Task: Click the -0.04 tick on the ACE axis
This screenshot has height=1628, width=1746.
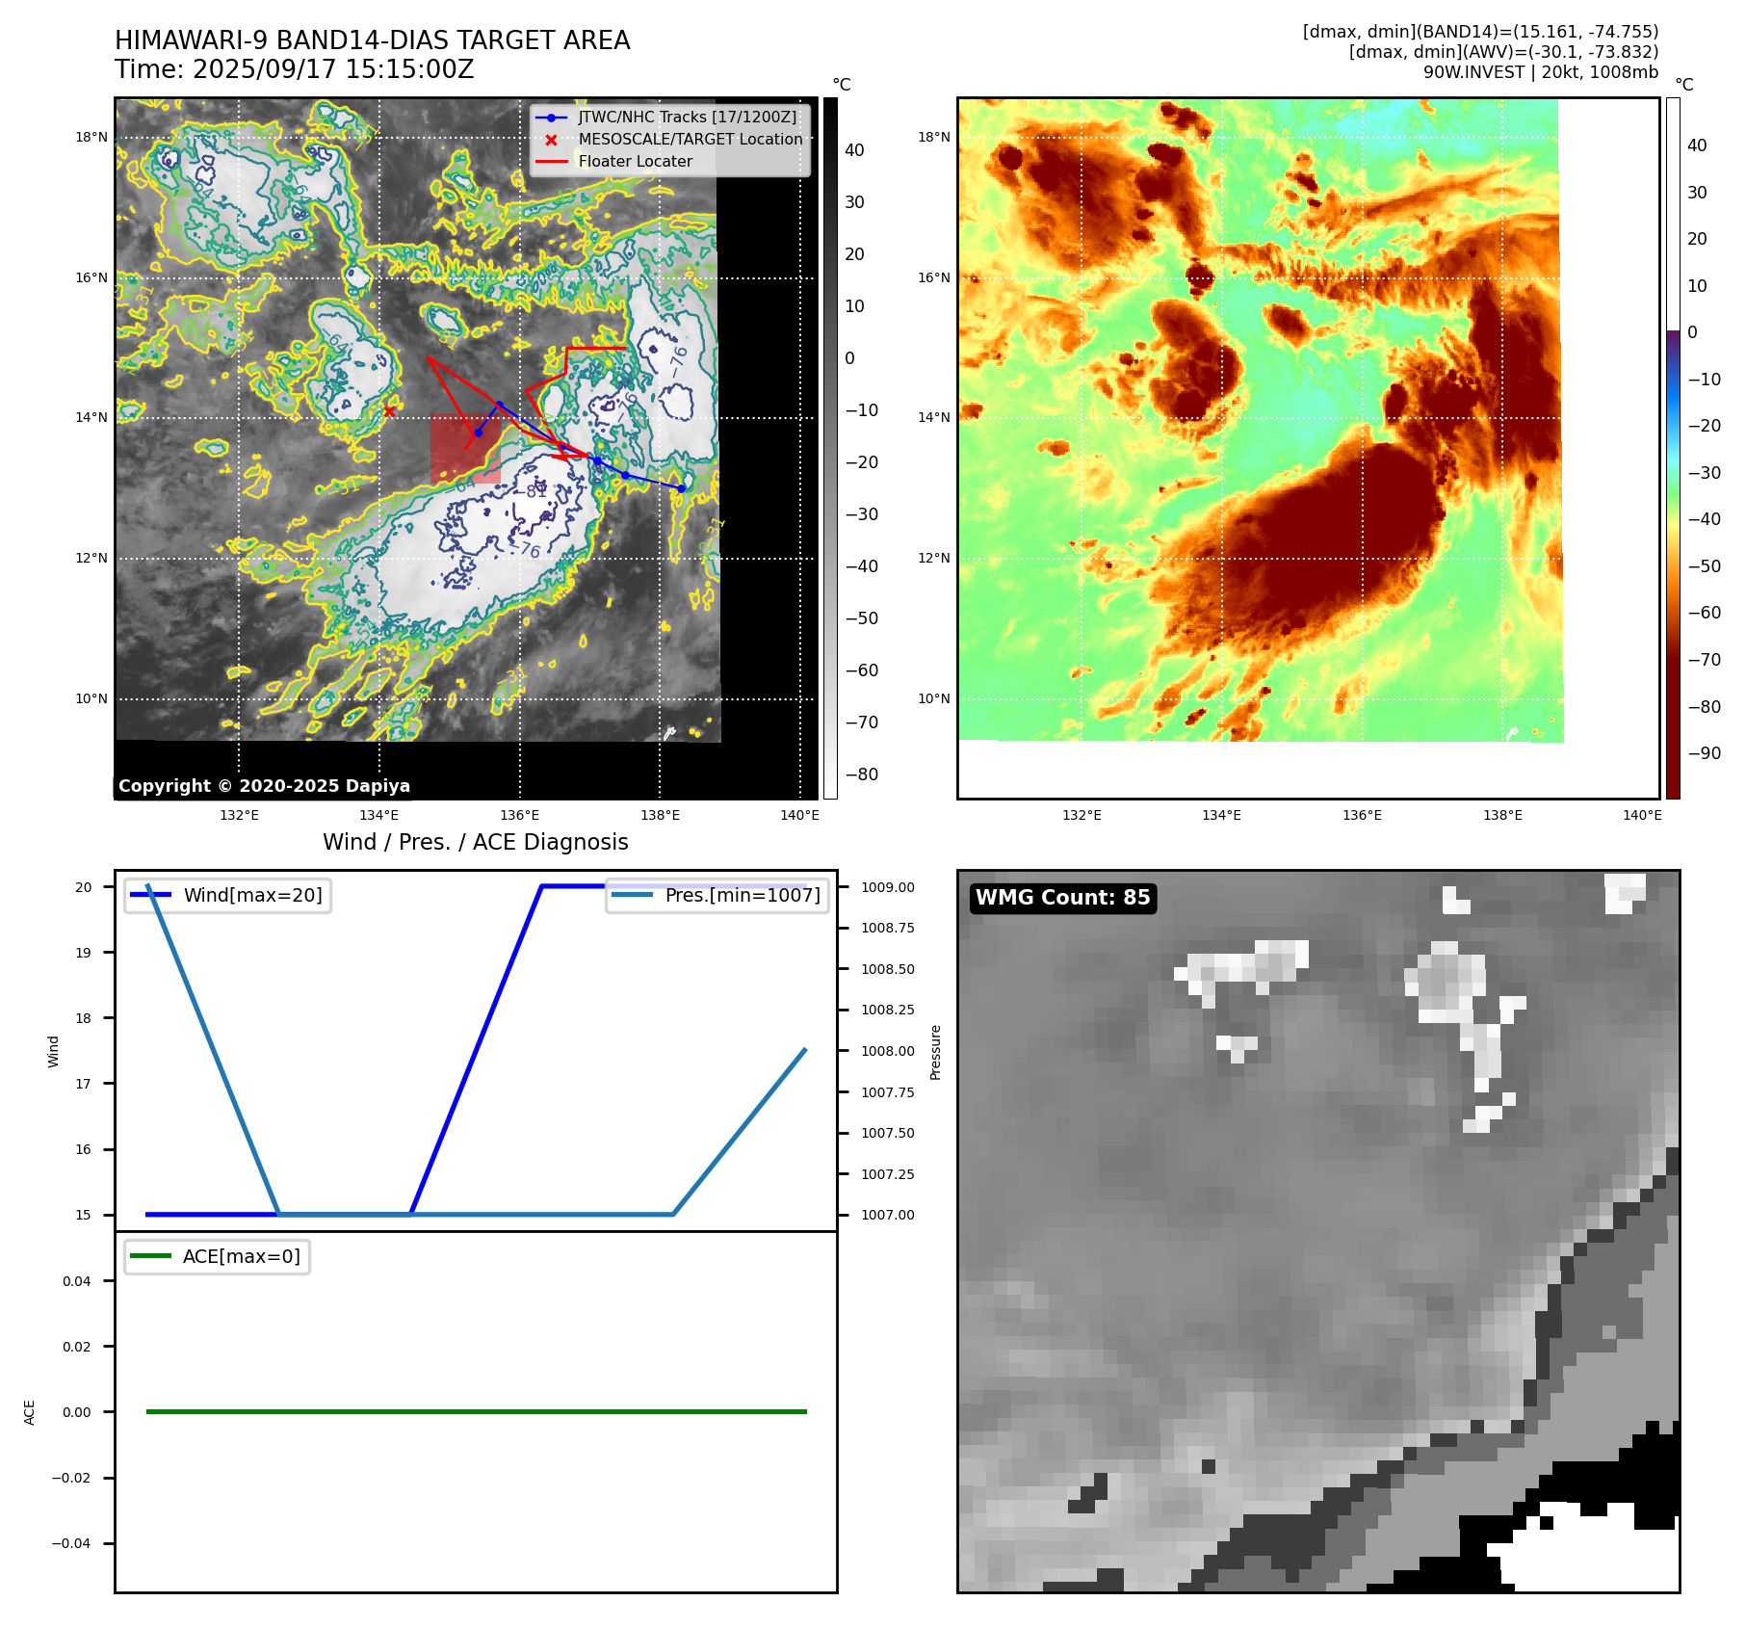Action: (x=72, y=1543)
